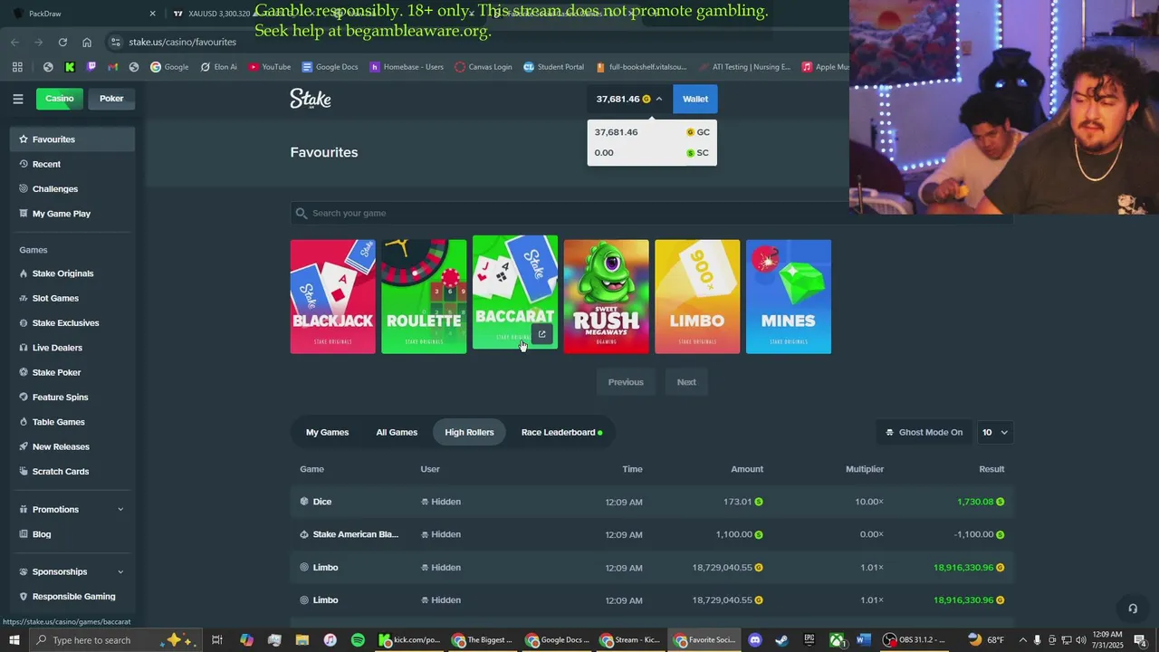Click the popout icon on Baccarat card
The image size is (1159, 652).
click(x=541, y=334)
